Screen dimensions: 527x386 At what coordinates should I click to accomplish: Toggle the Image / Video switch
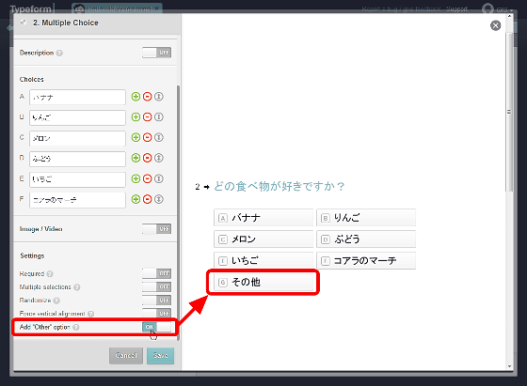(x=156, y=229)
